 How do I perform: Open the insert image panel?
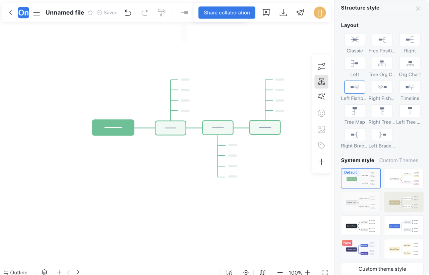[x=321, y=129]
